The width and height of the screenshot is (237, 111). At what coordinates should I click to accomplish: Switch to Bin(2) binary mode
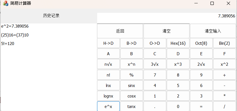224,43
